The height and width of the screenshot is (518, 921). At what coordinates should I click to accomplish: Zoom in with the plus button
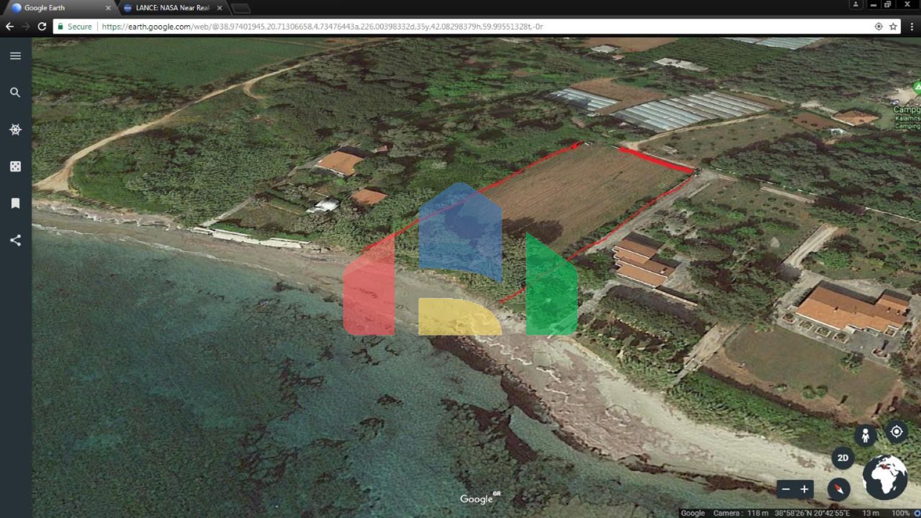[805, 489]
